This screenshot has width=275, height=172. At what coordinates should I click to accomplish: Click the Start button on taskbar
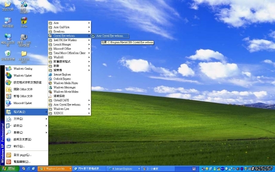[9, 169]
